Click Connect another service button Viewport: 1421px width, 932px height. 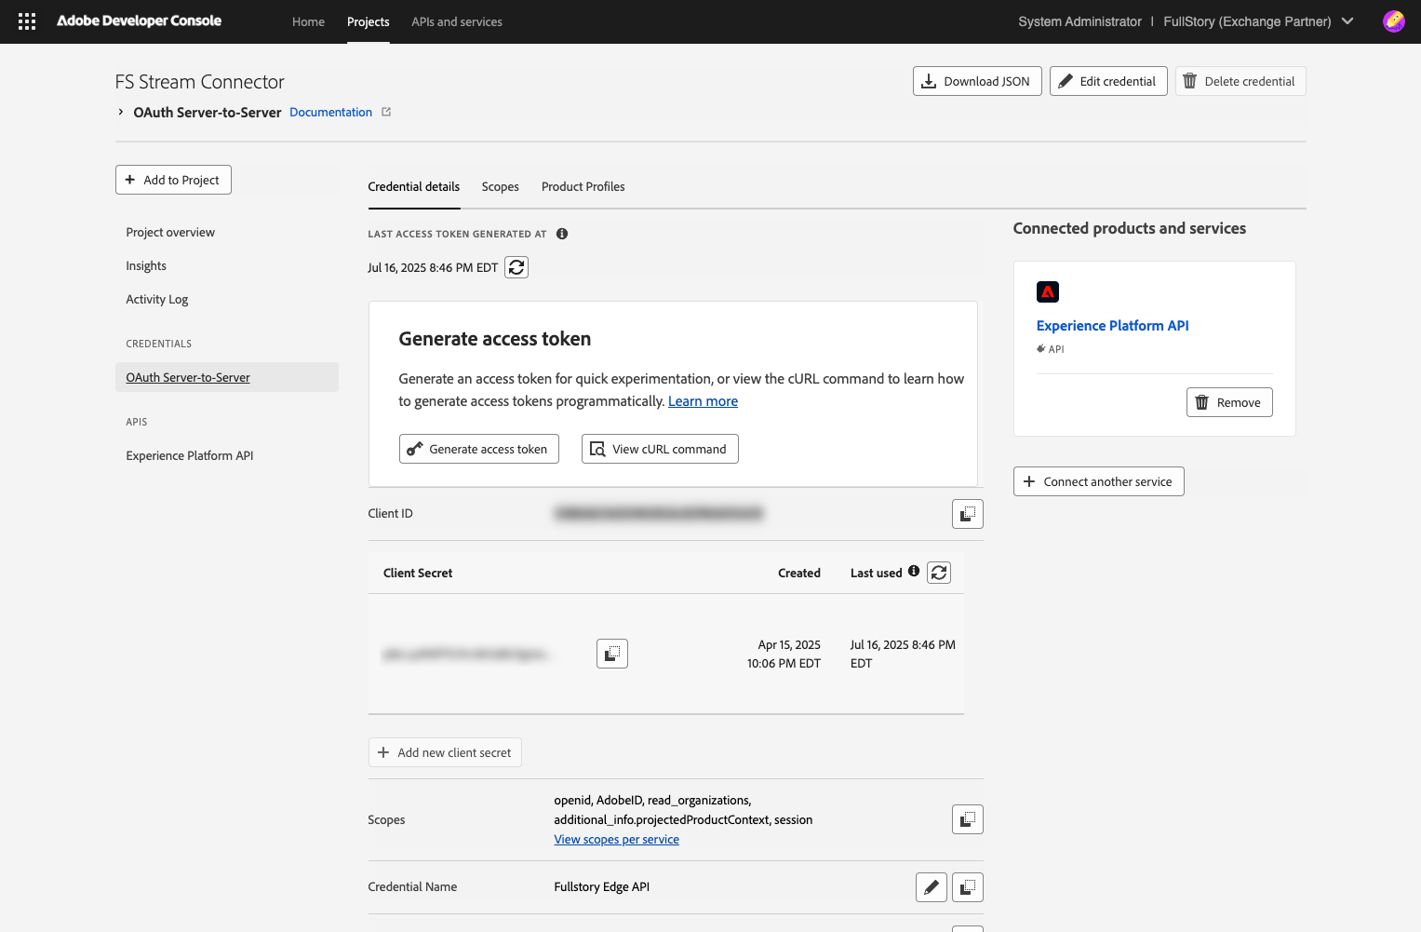(1098, 481)
